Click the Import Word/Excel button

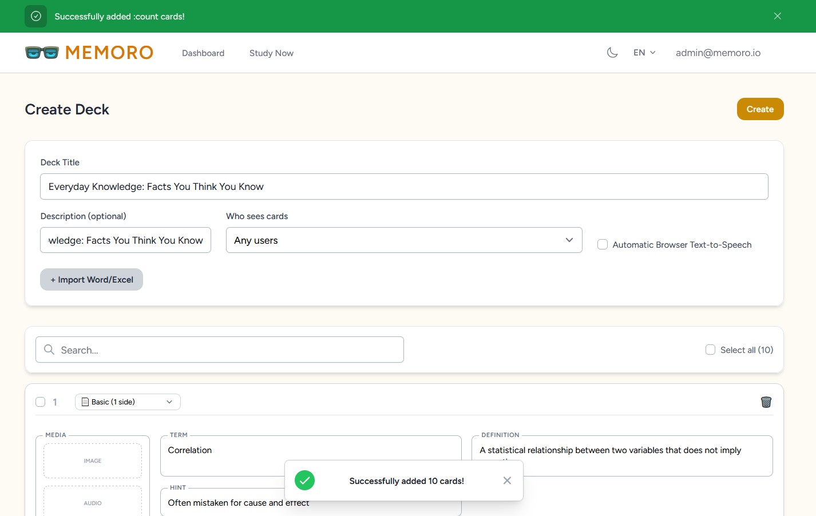tap(92, 280)
